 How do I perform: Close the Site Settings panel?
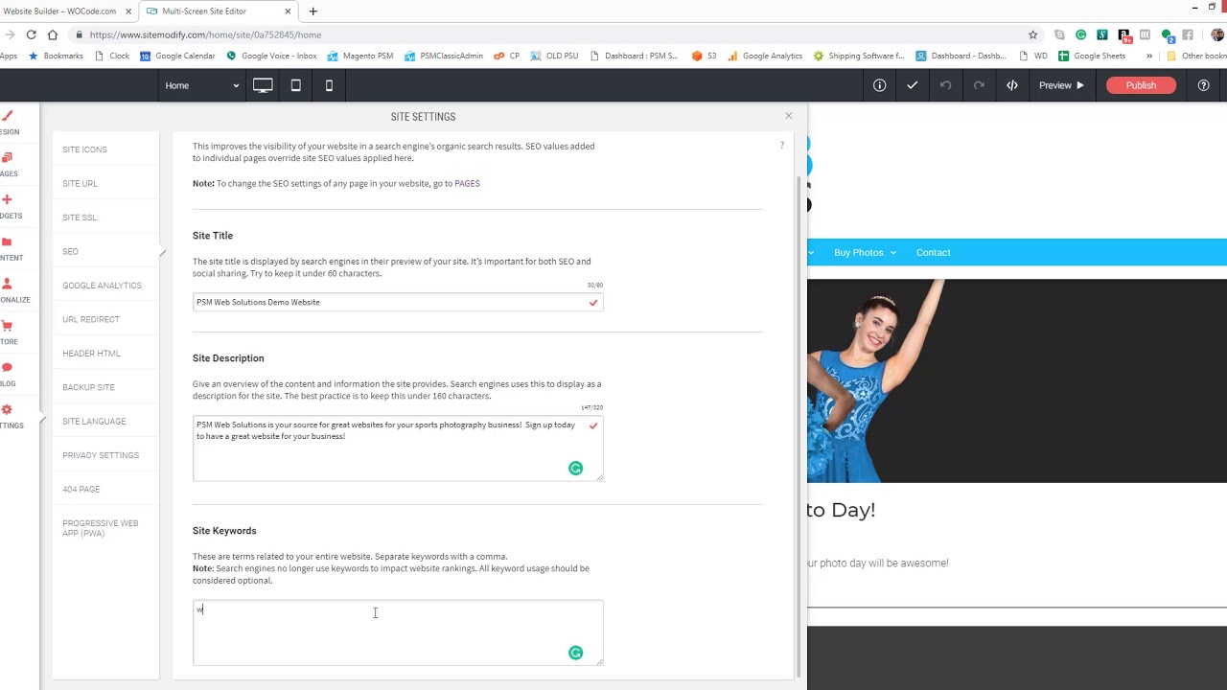click(x=789, y=116)
